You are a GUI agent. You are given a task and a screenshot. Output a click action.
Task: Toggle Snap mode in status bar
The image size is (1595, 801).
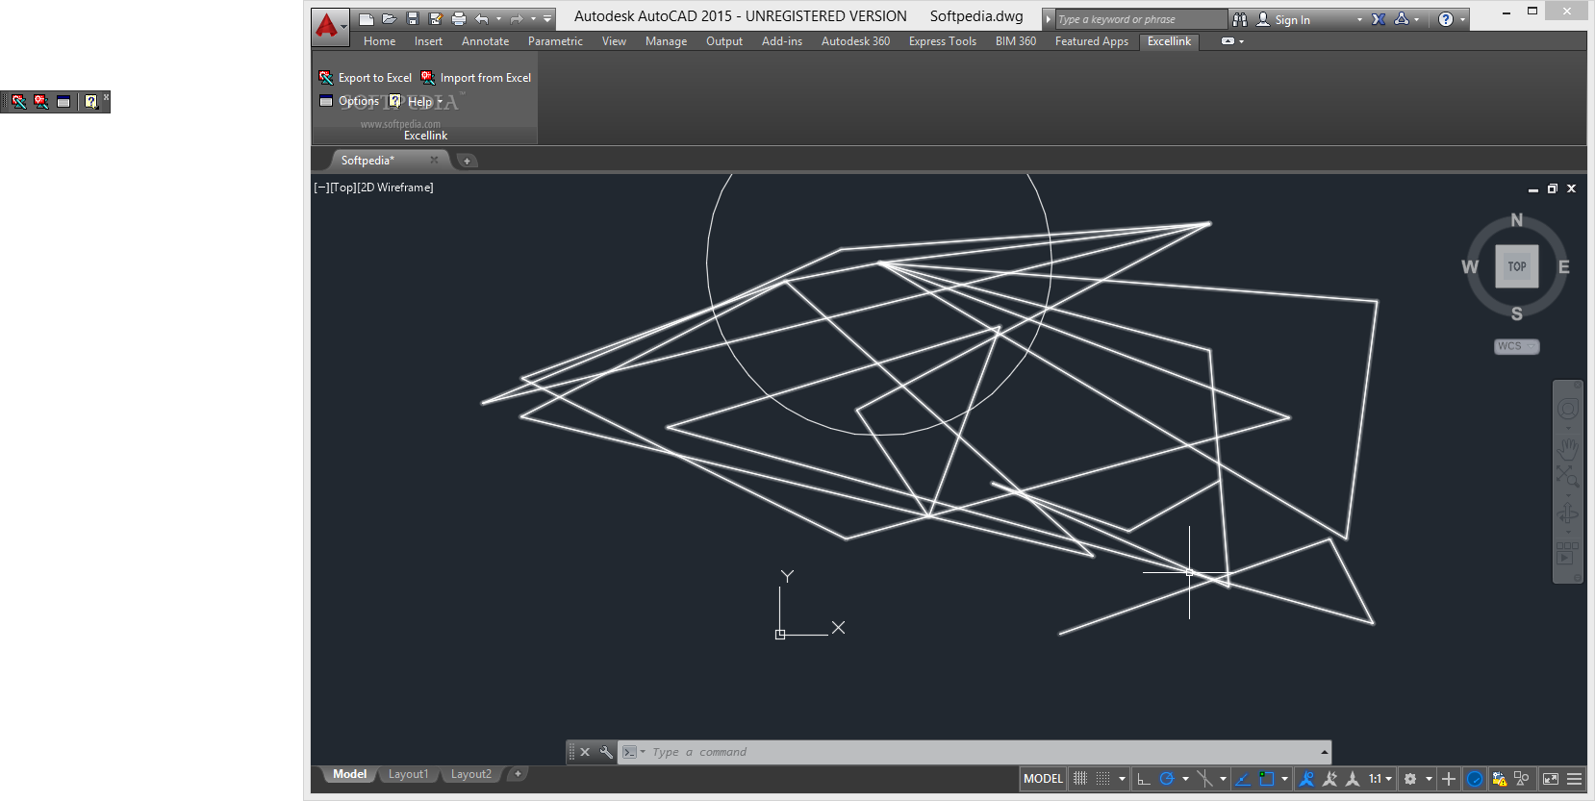click(1103, 779)
